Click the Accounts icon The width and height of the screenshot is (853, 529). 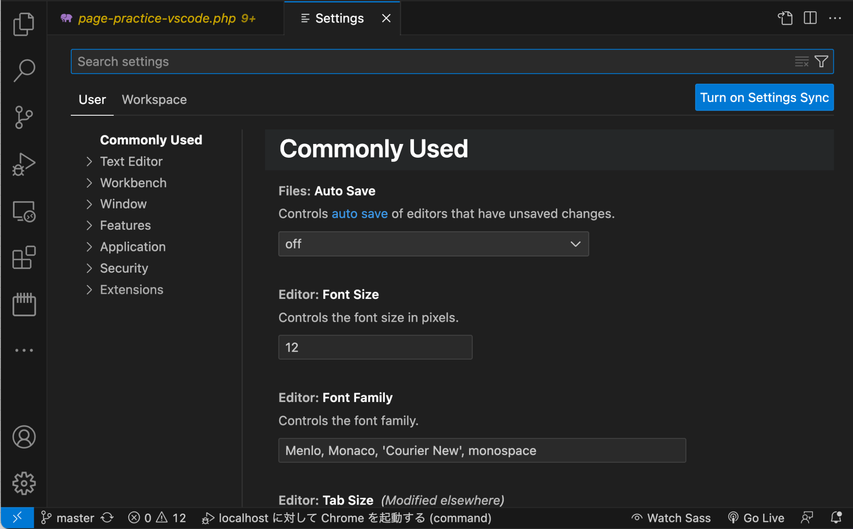pyautogui.click(x=24, y=437)
